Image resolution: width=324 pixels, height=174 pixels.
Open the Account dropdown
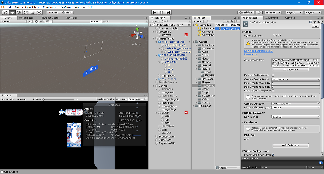pos(273,12)
